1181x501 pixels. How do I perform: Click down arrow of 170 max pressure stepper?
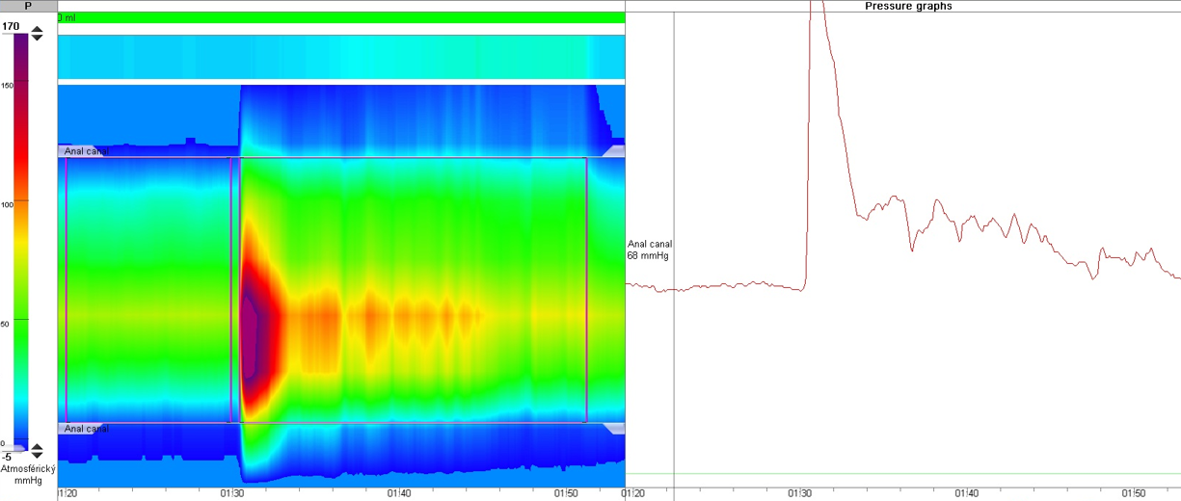tap(37, 38)
